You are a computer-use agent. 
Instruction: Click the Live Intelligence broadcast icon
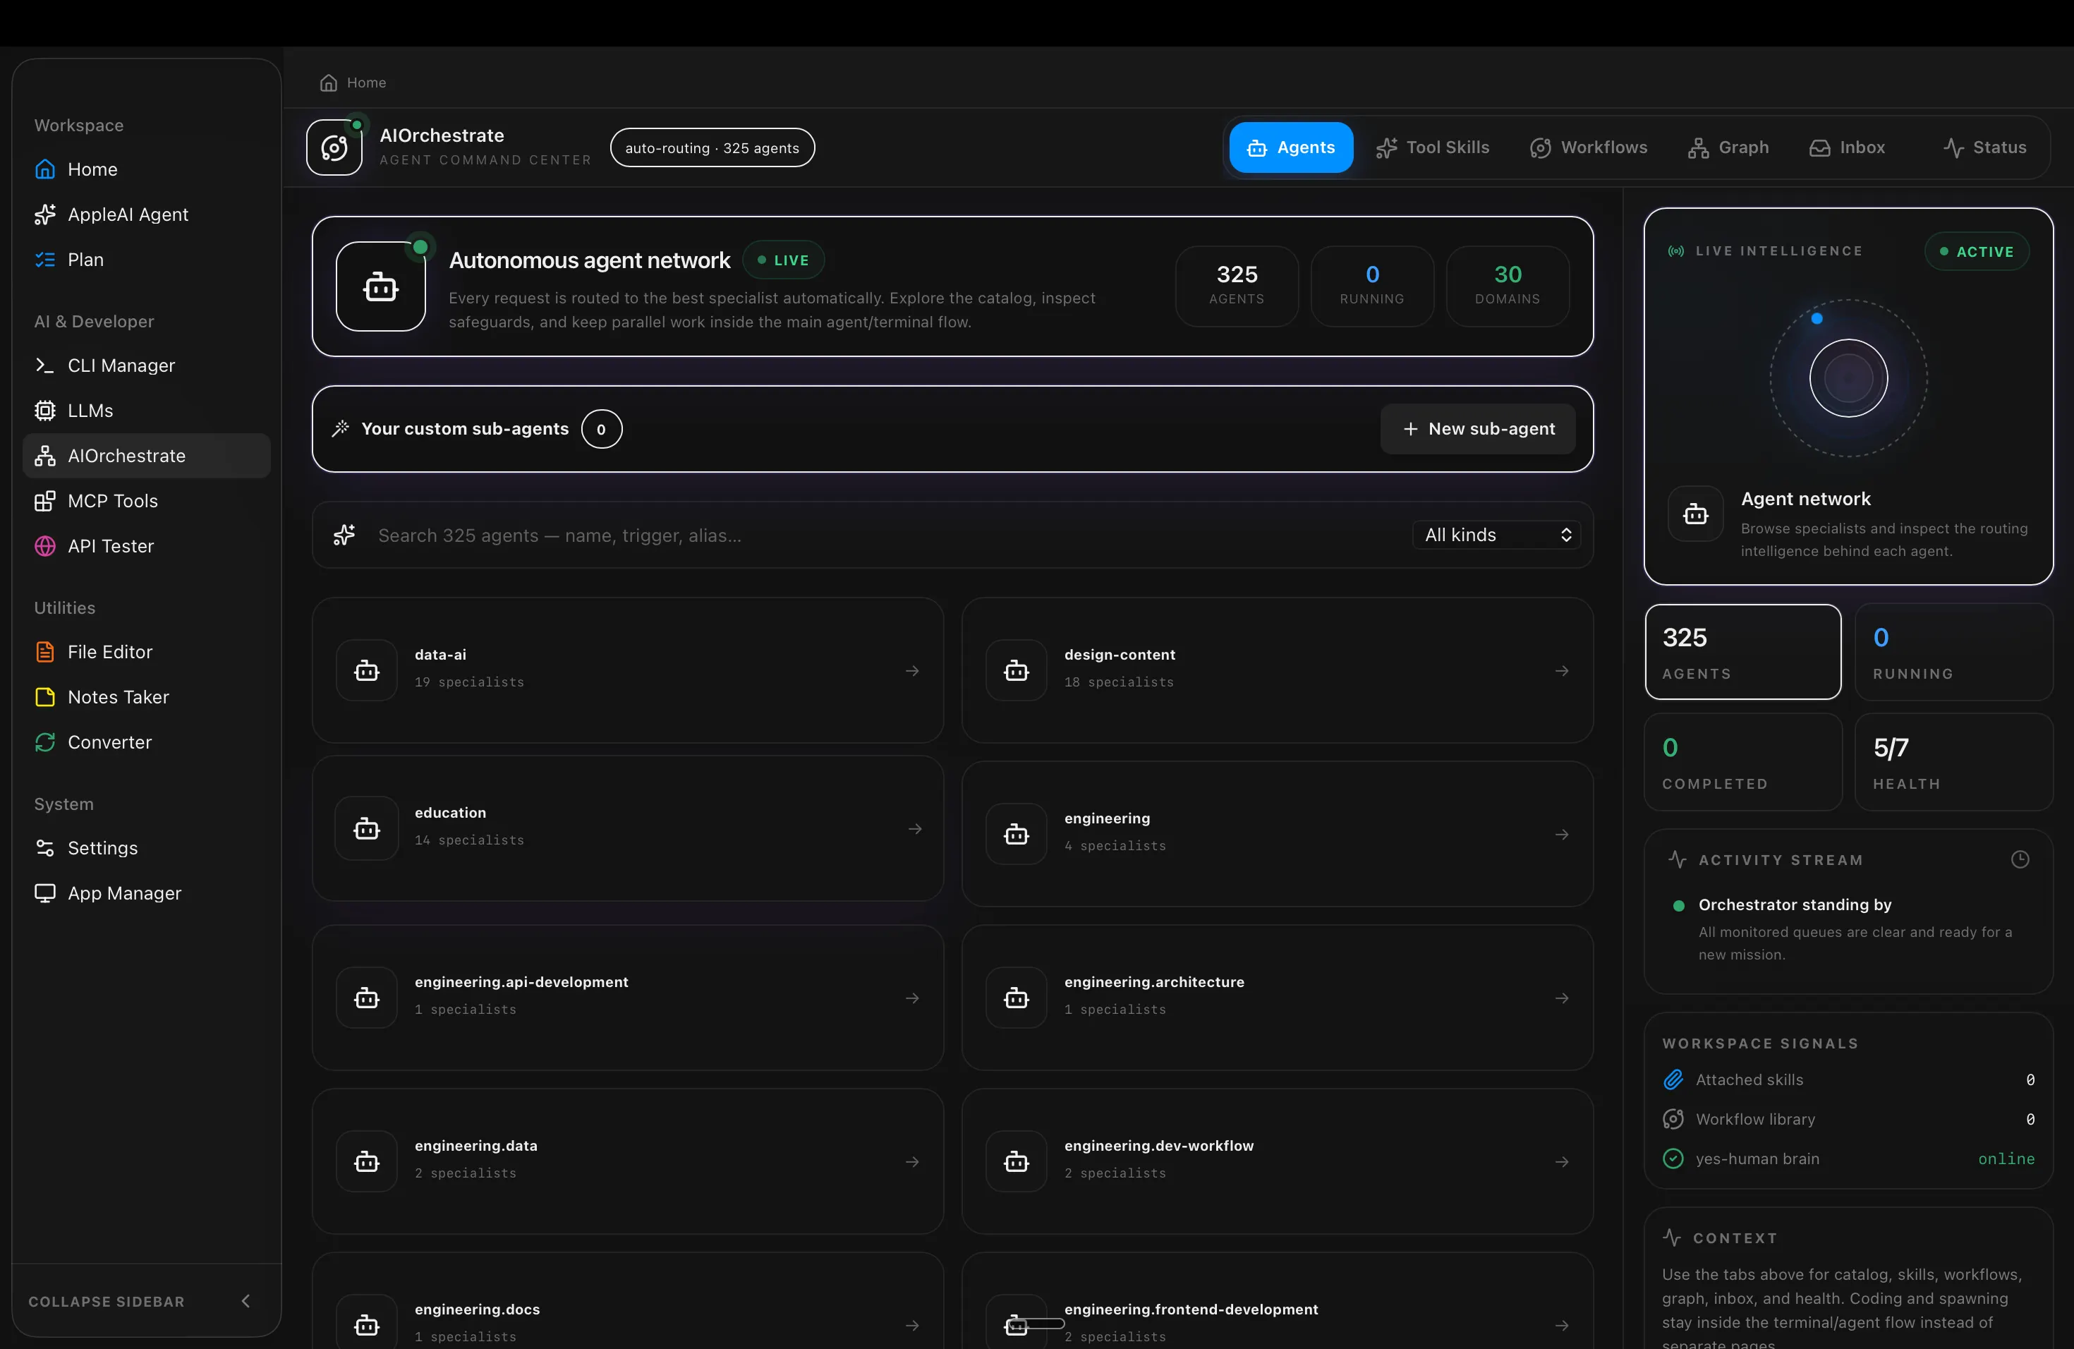tap(1675, 251)
